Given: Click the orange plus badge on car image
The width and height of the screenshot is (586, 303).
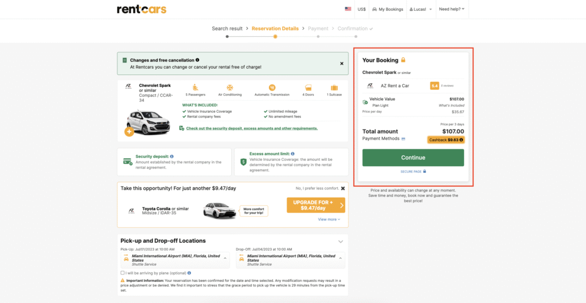Looking at the screenshot, I should click(x=129, y=132).
